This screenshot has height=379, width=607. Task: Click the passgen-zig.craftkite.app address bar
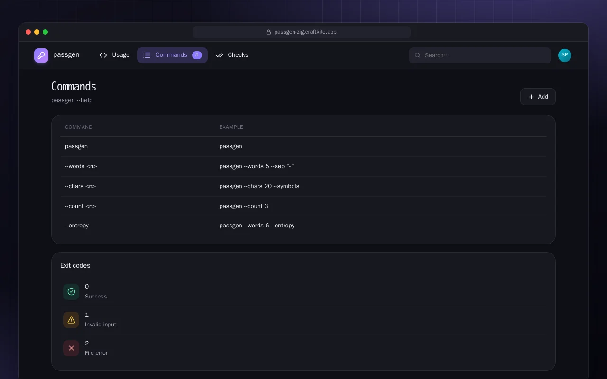pyautogui.click(x=302, y=32)
